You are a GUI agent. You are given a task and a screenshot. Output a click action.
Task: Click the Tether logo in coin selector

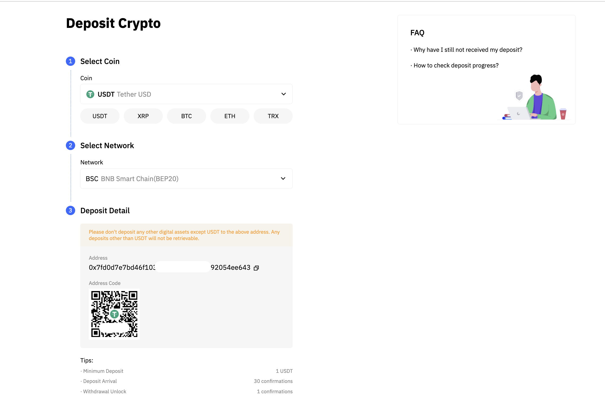90,94
